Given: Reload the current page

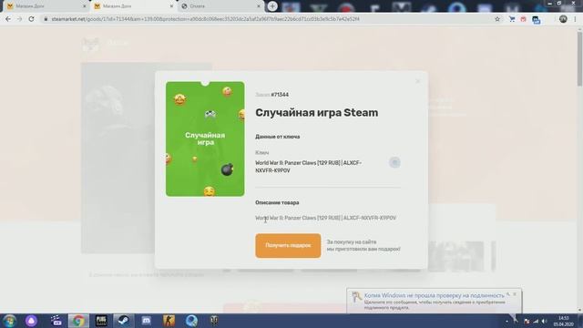Looking at the screenshot, I should pos(31,19).
